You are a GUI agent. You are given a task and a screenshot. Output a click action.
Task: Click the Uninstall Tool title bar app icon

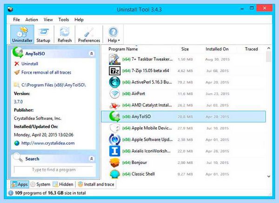(x=10, y=9)
